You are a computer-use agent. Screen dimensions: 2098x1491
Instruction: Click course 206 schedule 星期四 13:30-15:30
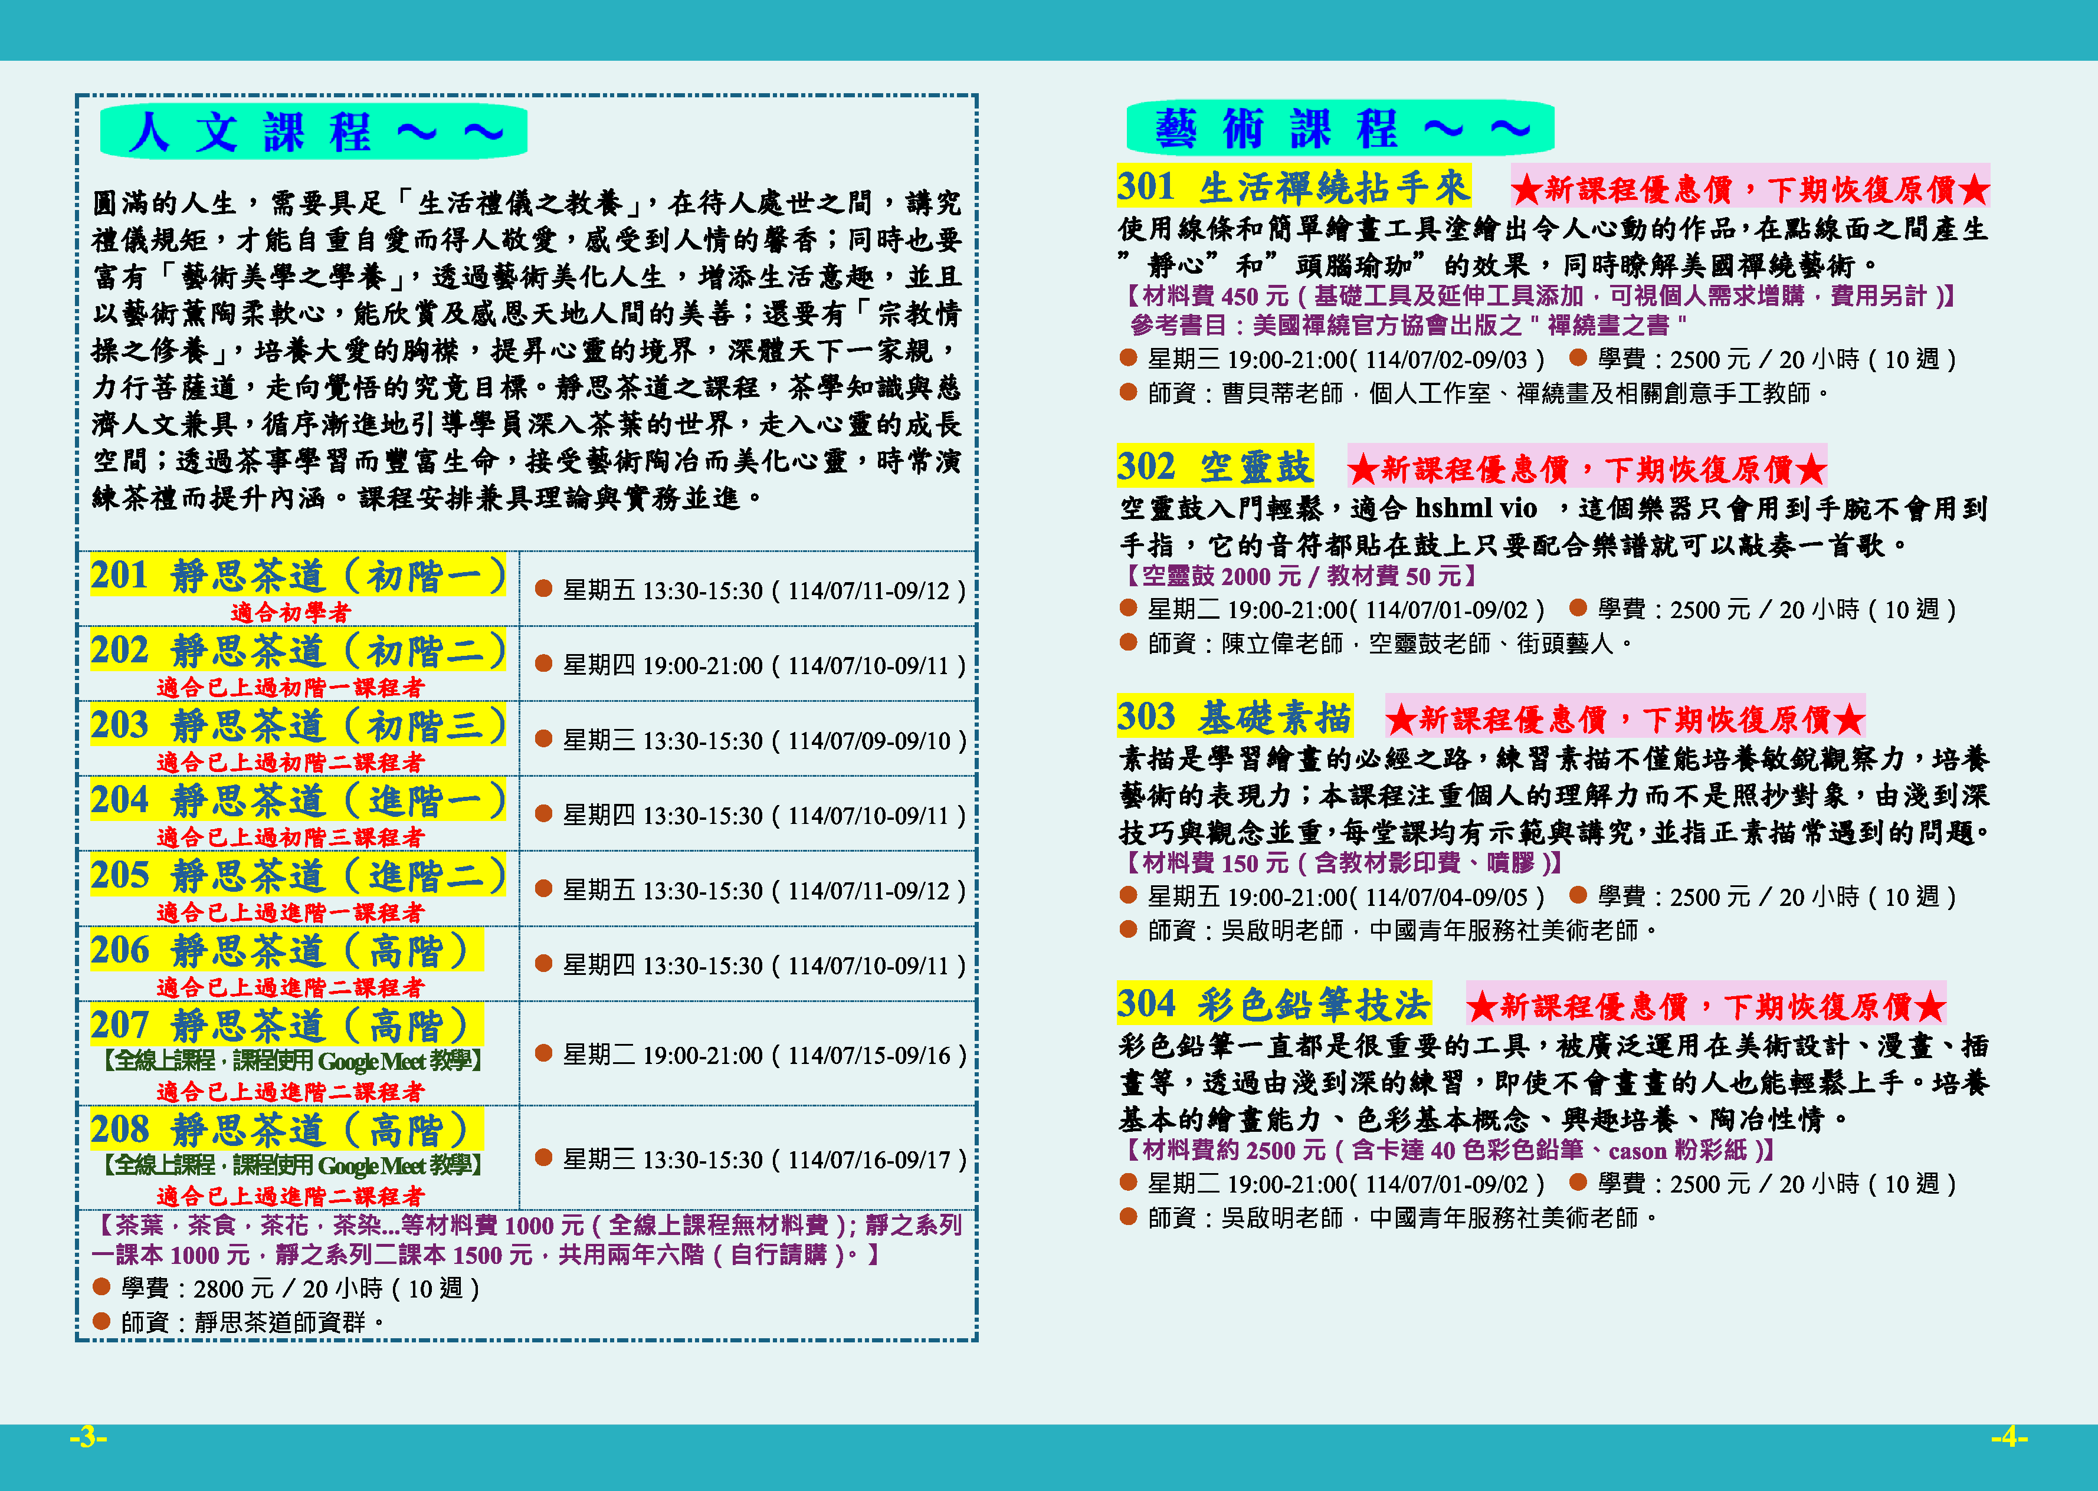coord(750,966)
